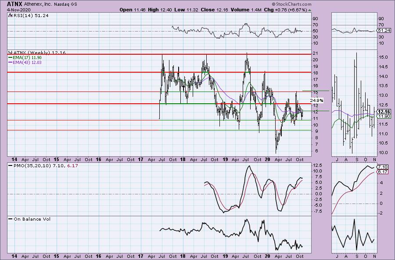The width and height of the screenshot is (395, 260).
Task: Select the High 12.40 value
Action: [x=160, y=10]
